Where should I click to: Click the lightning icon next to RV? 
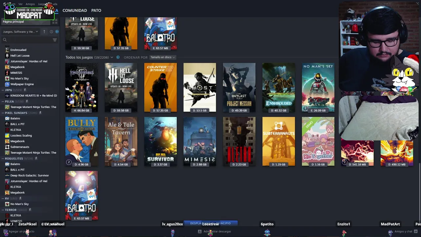[x=20, y=198]
